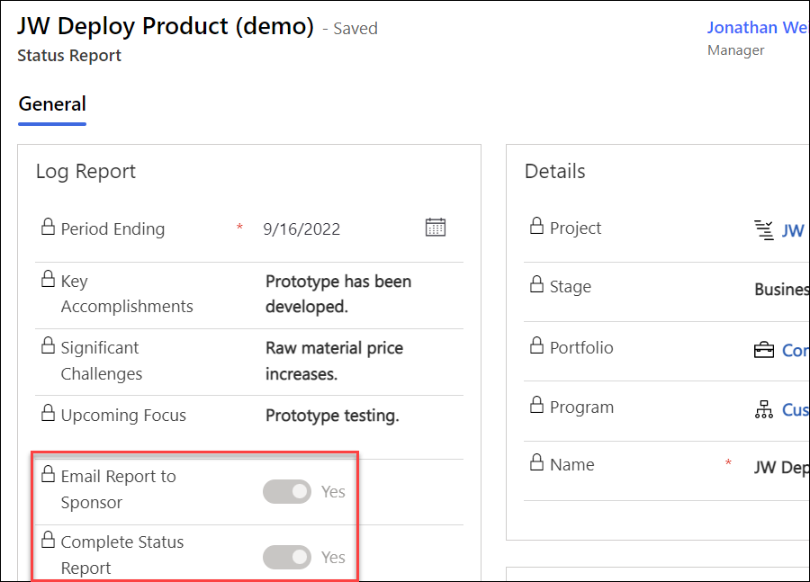Toggle the Email Report to Sponsor switch
Screen dimensions: 810x582
pos(287,491)
